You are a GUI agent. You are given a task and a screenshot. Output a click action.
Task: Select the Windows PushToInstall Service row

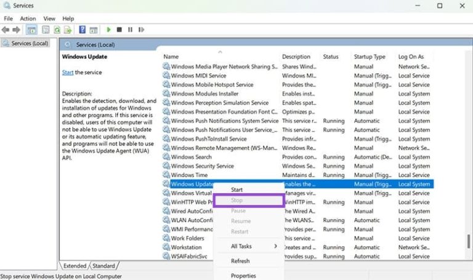pos(297,139)
